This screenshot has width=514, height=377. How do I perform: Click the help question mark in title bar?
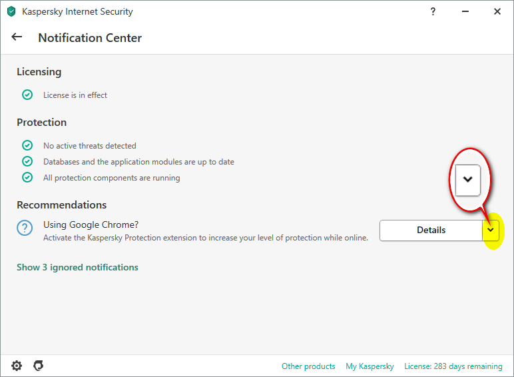433,11
